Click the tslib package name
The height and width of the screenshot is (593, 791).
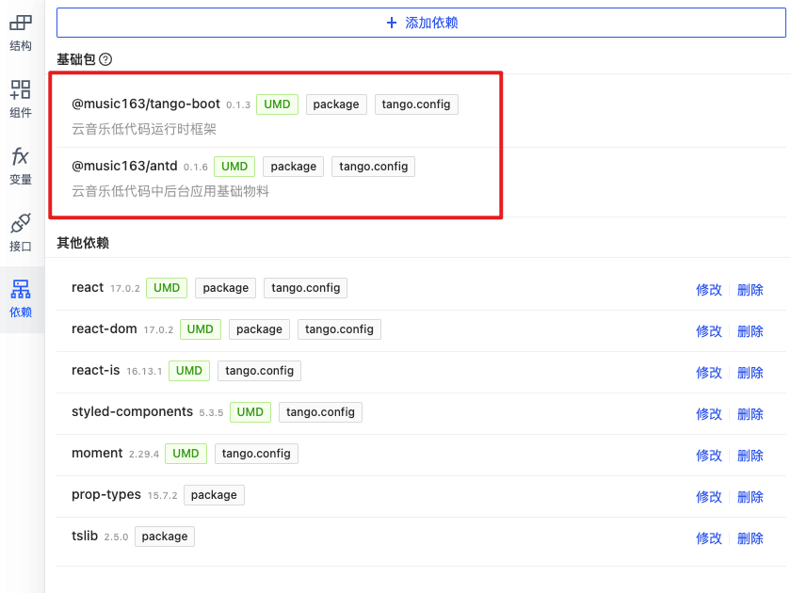coord(85,536)
